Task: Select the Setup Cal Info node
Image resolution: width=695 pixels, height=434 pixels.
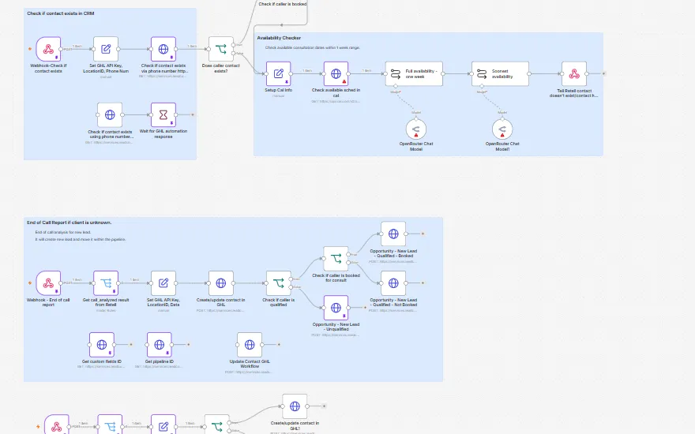Action: 278,73
